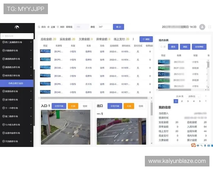Click the microphone icon in IME bar
The image size is (213, 170).
[x=205, y=146]
